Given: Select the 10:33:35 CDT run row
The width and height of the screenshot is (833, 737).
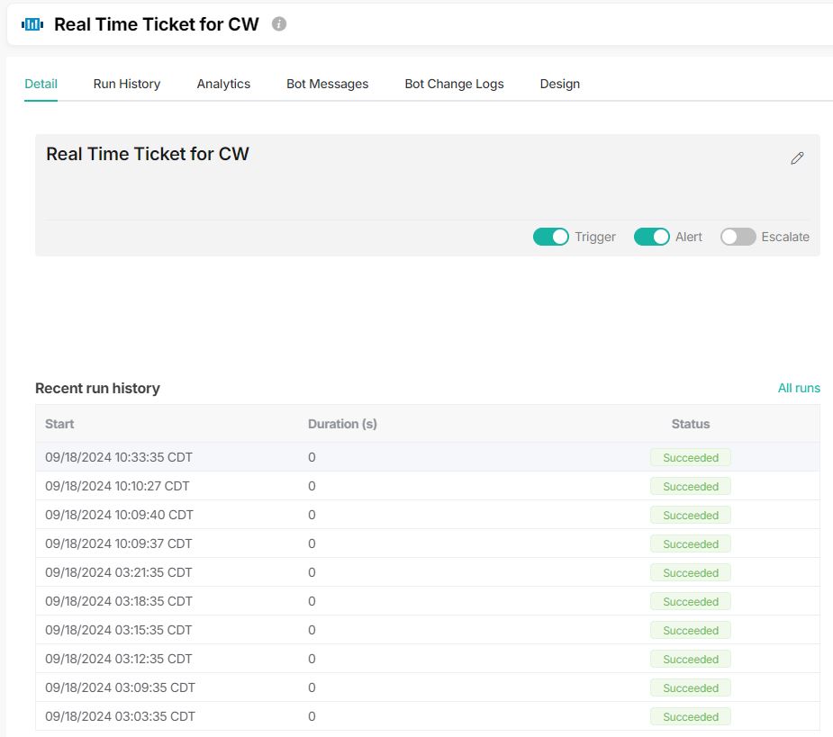Looking at the screenshot, I should (119, 457).
